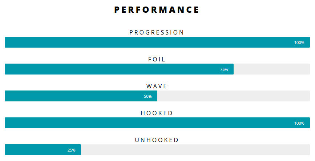
Task: Click the HOOKED label text
Action: (x=157, y=113)
